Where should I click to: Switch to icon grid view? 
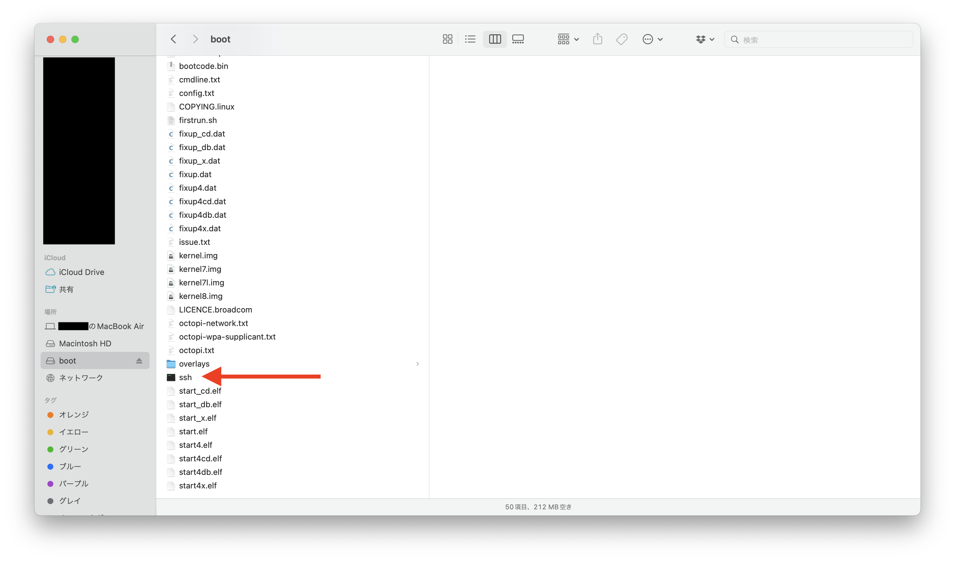(x=448, y=39)
